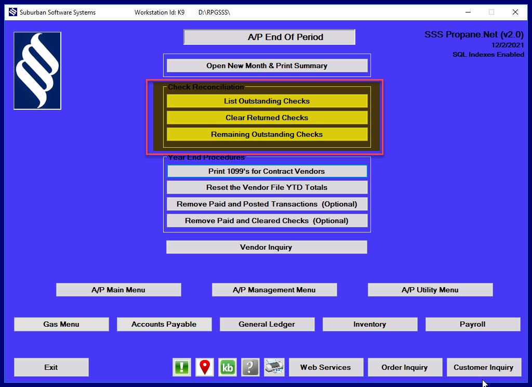This screenshot has height=387, width=532.
Task: Click the D:\RPGSSS\ path text
Action: [215, 12]
